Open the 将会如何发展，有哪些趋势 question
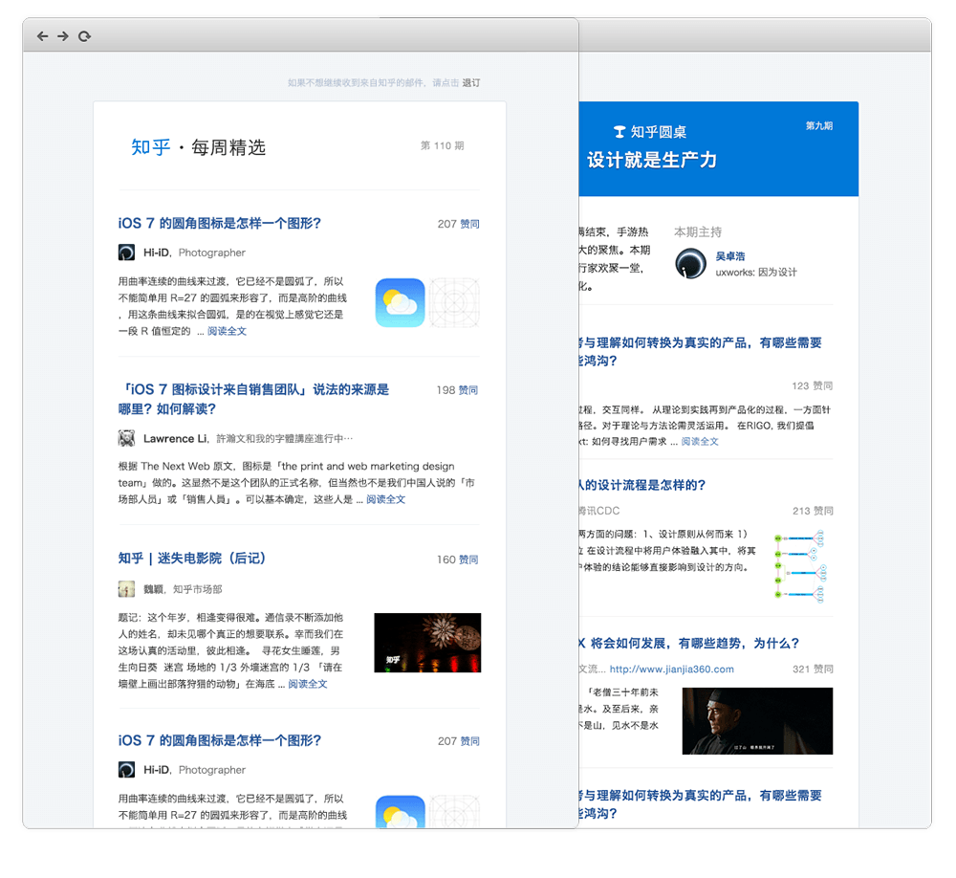The height and width of the screenshot is (878, 956). (689, 643)
